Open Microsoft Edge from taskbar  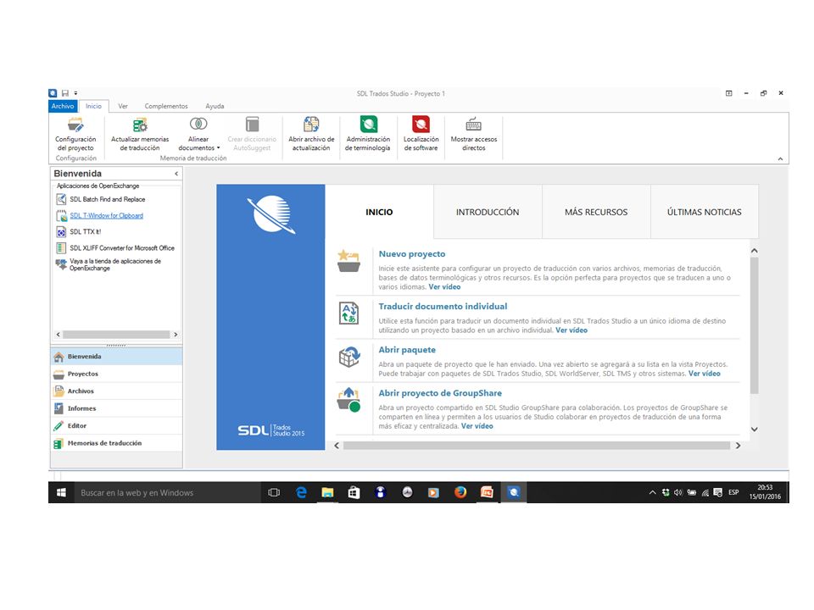tap(301, 492)
